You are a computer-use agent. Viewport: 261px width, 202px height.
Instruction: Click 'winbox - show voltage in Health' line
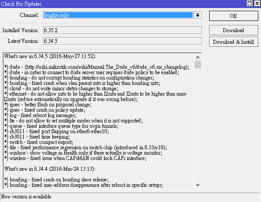[83, 153]
